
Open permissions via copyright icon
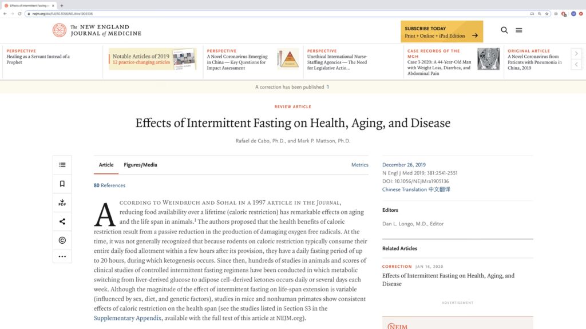[x=62, y=240]
